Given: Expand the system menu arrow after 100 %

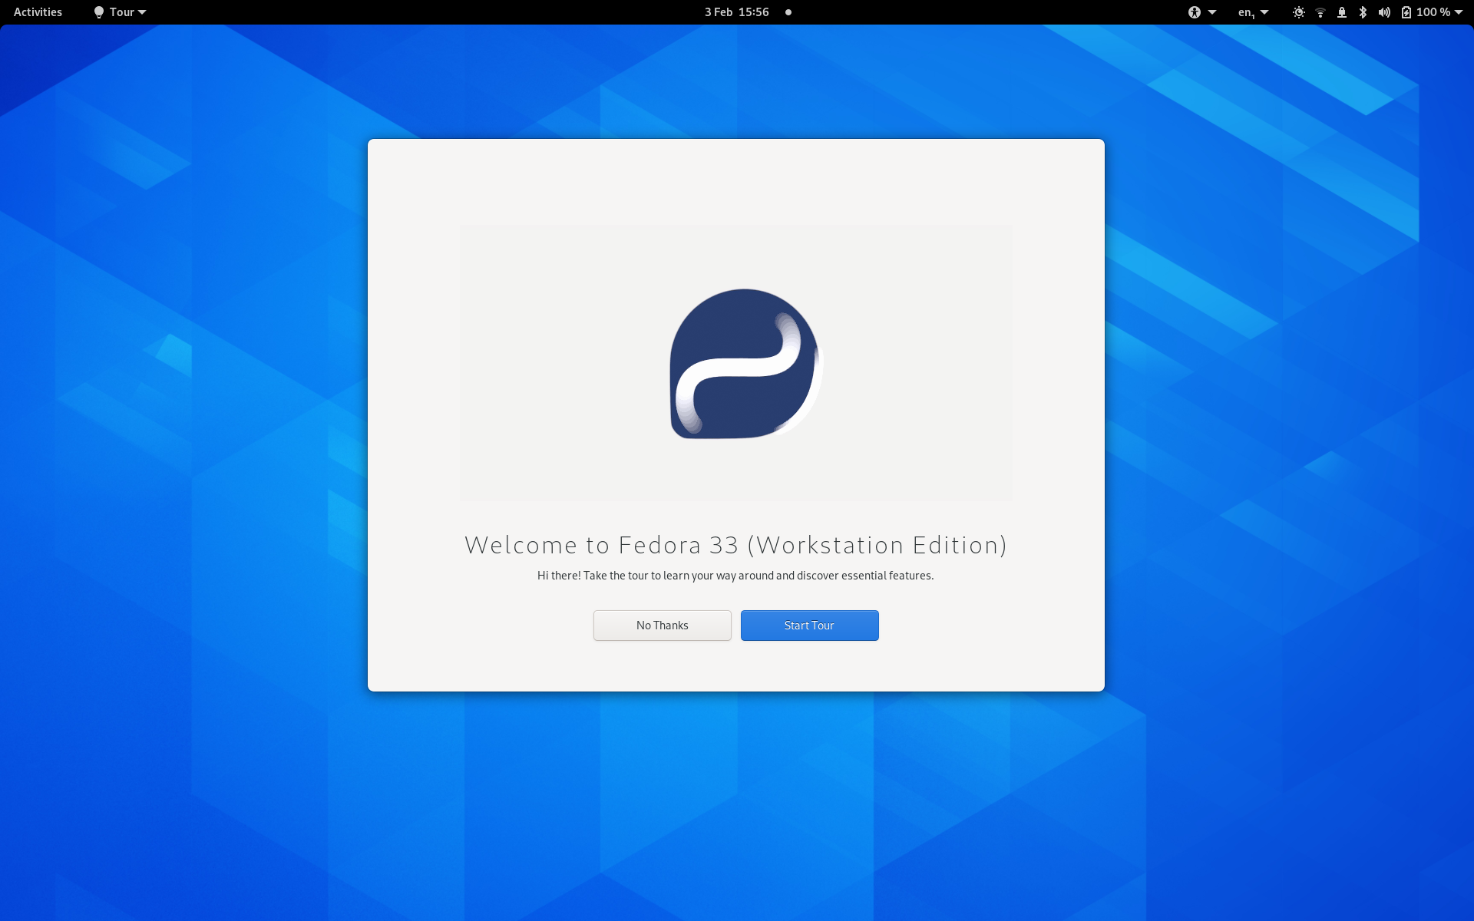Looking at the screenshot, I should coord(1459,12).
